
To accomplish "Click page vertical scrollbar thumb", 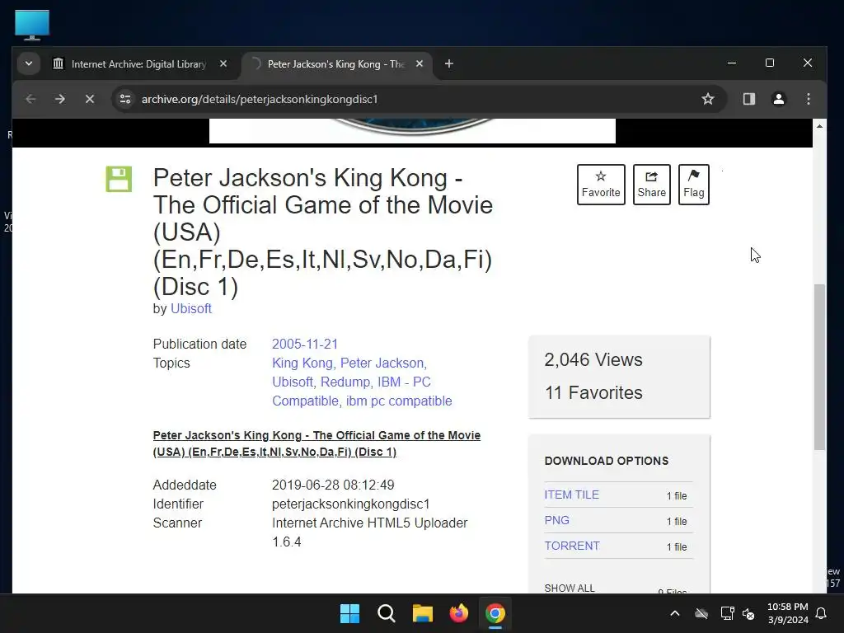I will tap(819, 367).
